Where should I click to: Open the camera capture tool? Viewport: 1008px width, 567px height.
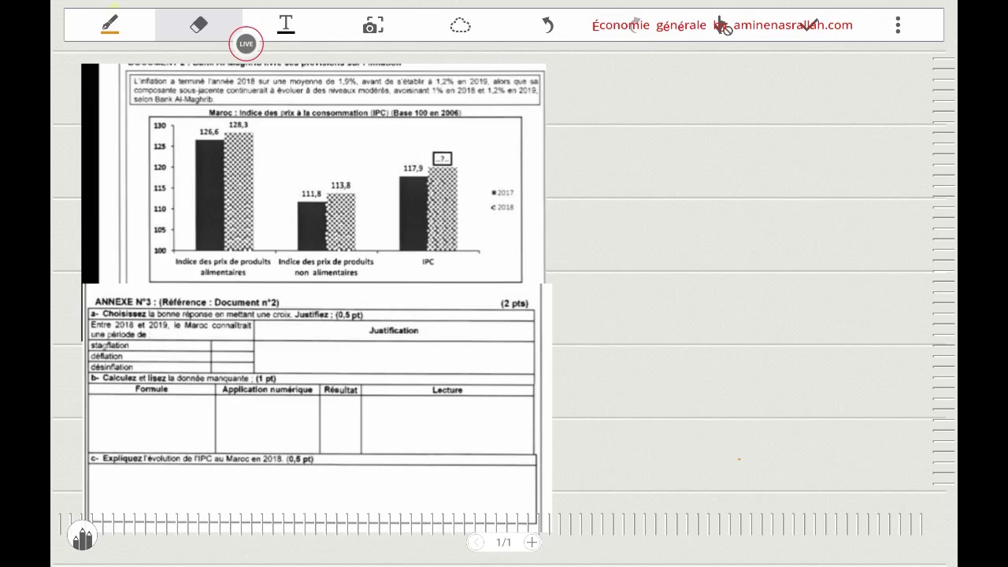pos(373,26)
